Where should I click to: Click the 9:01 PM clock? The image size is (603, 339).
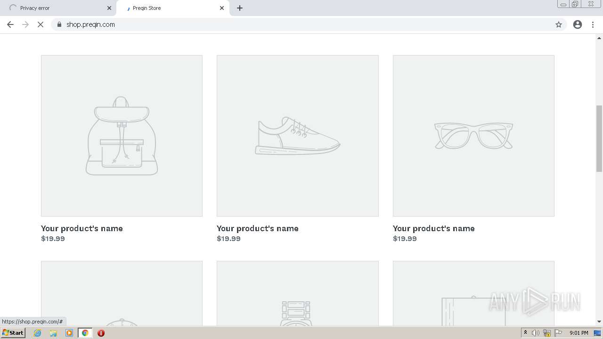[x=579, y=333]
